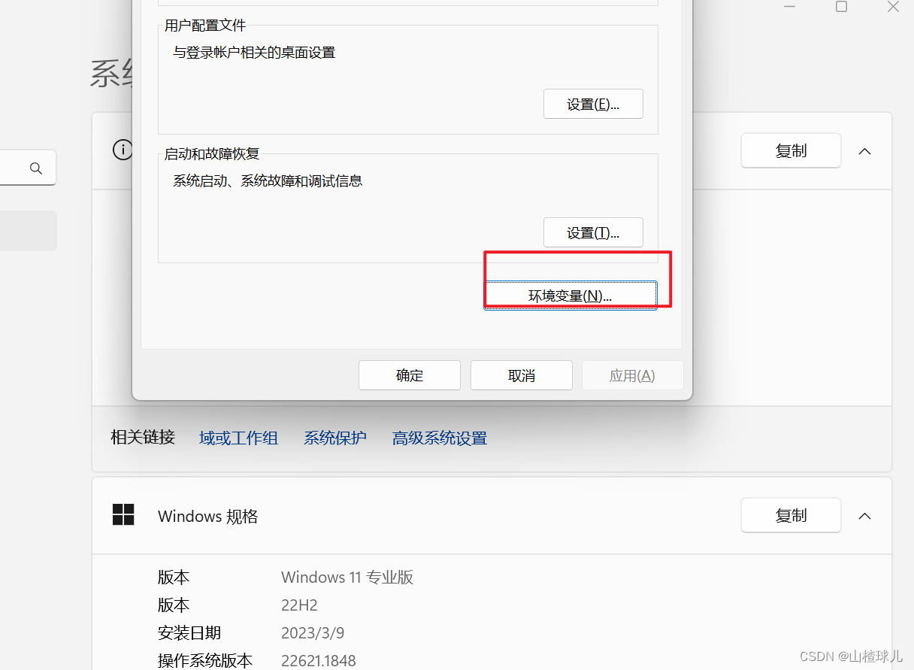The width and height of the screenshot is (914, 670).
Task: Confirm the dialog with 确定
Action: point(409,374)
